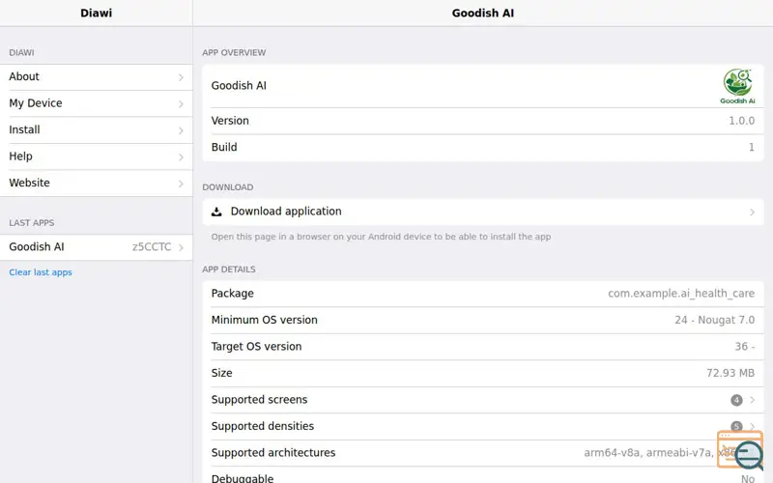Viewport: 773px width, 483px height.
Task: Click the Goodish AI app logo
Action: point(737,86)
